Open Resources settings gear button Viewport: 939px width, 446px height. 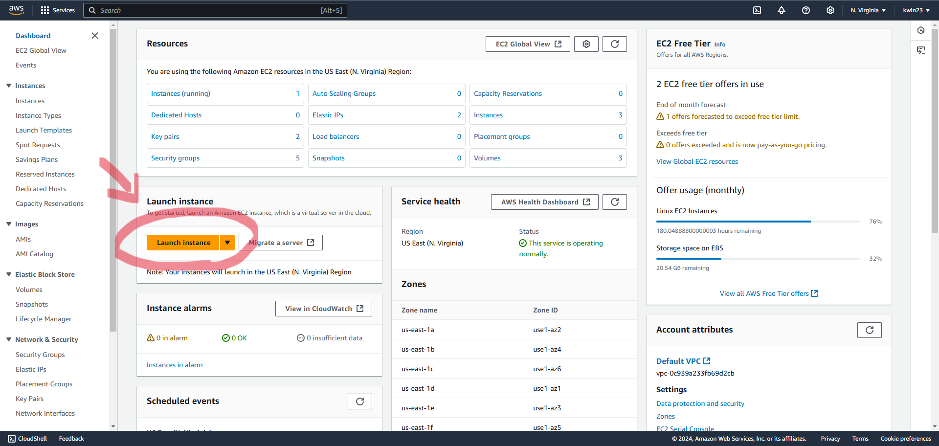click(586, 44)
